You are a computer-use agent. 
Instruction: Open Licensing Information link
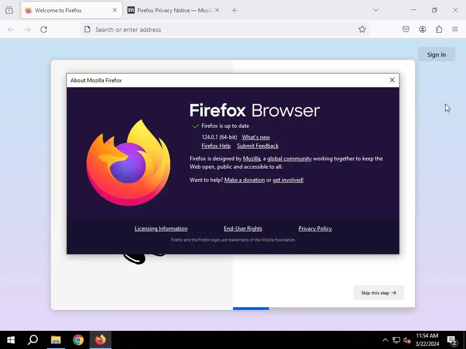(161, 229)
